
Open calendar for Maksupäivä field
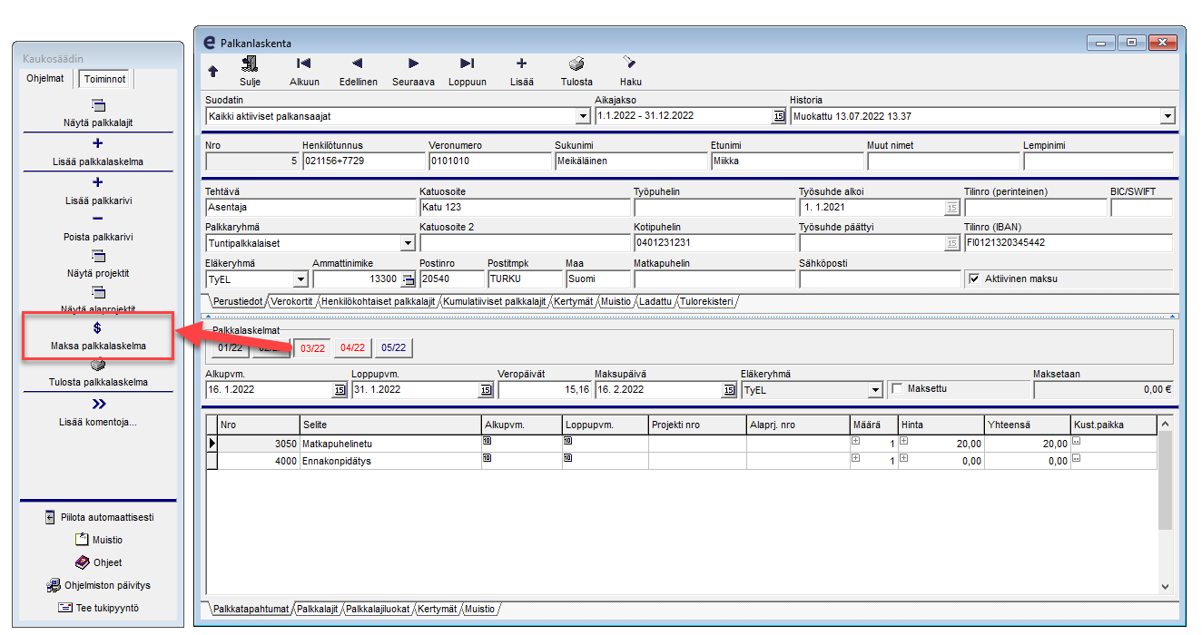coord(728,390)
